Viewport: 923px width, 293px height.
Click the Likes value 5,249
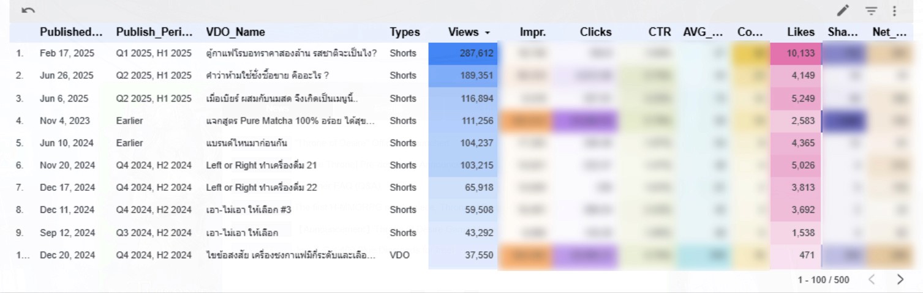pos(803,98)
